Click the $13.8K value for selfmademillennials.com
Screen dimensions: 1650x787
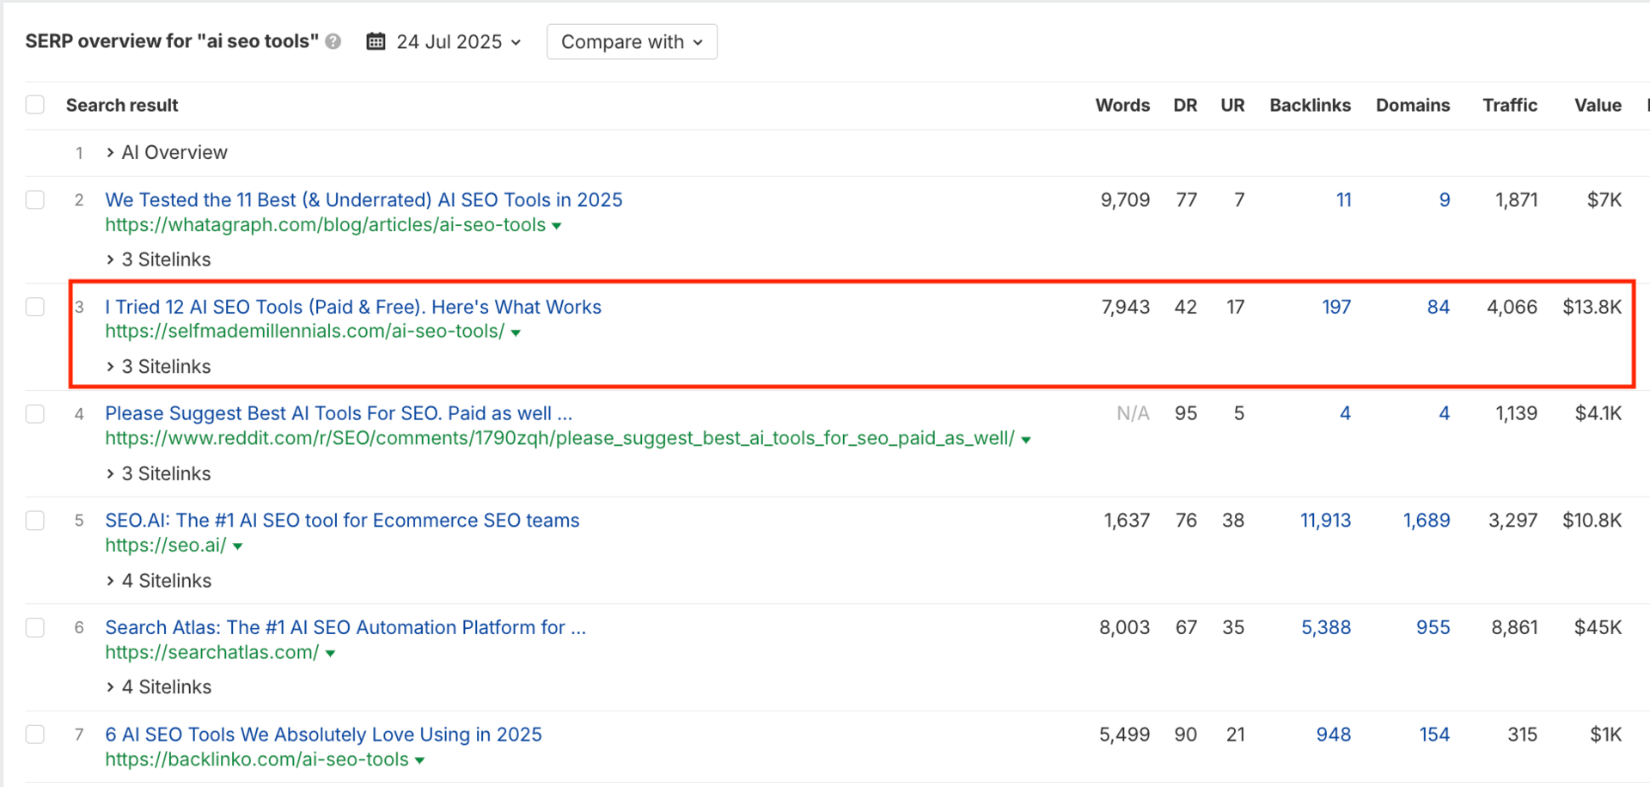(x=1592, y=307)
